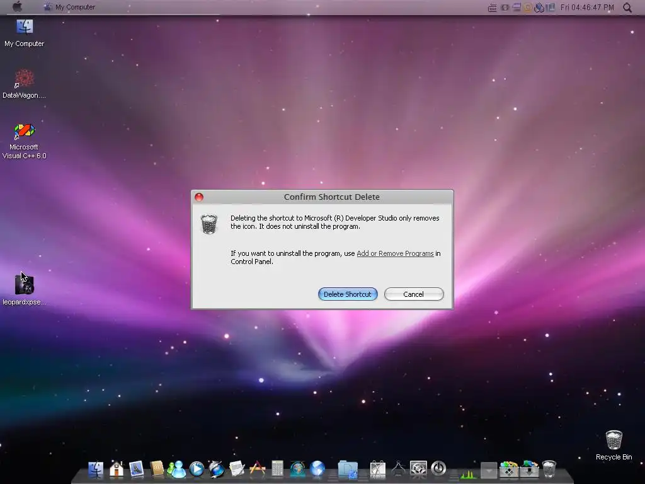645x484 pixels.
Task: Open the text editor notepad dock icon
Action: click(237, 469)
